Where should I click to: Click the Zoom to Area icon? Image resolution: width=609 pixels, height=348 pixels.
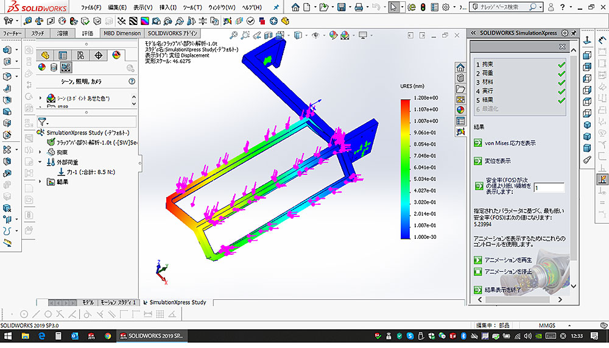245,35
